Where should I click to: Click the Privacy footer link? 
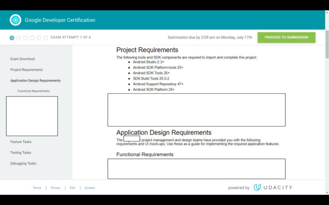[x=56, y=188]
